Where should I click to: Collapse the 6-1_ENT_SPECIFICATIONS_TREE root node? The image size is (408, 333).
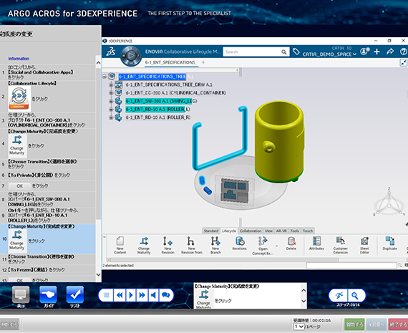pos(105,77)
